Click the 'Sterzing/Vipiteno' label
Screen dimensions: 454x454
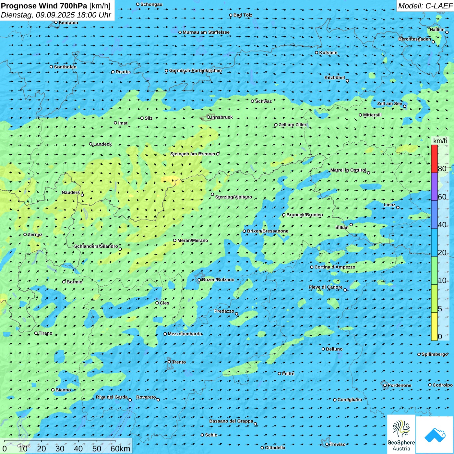point(234,197)
